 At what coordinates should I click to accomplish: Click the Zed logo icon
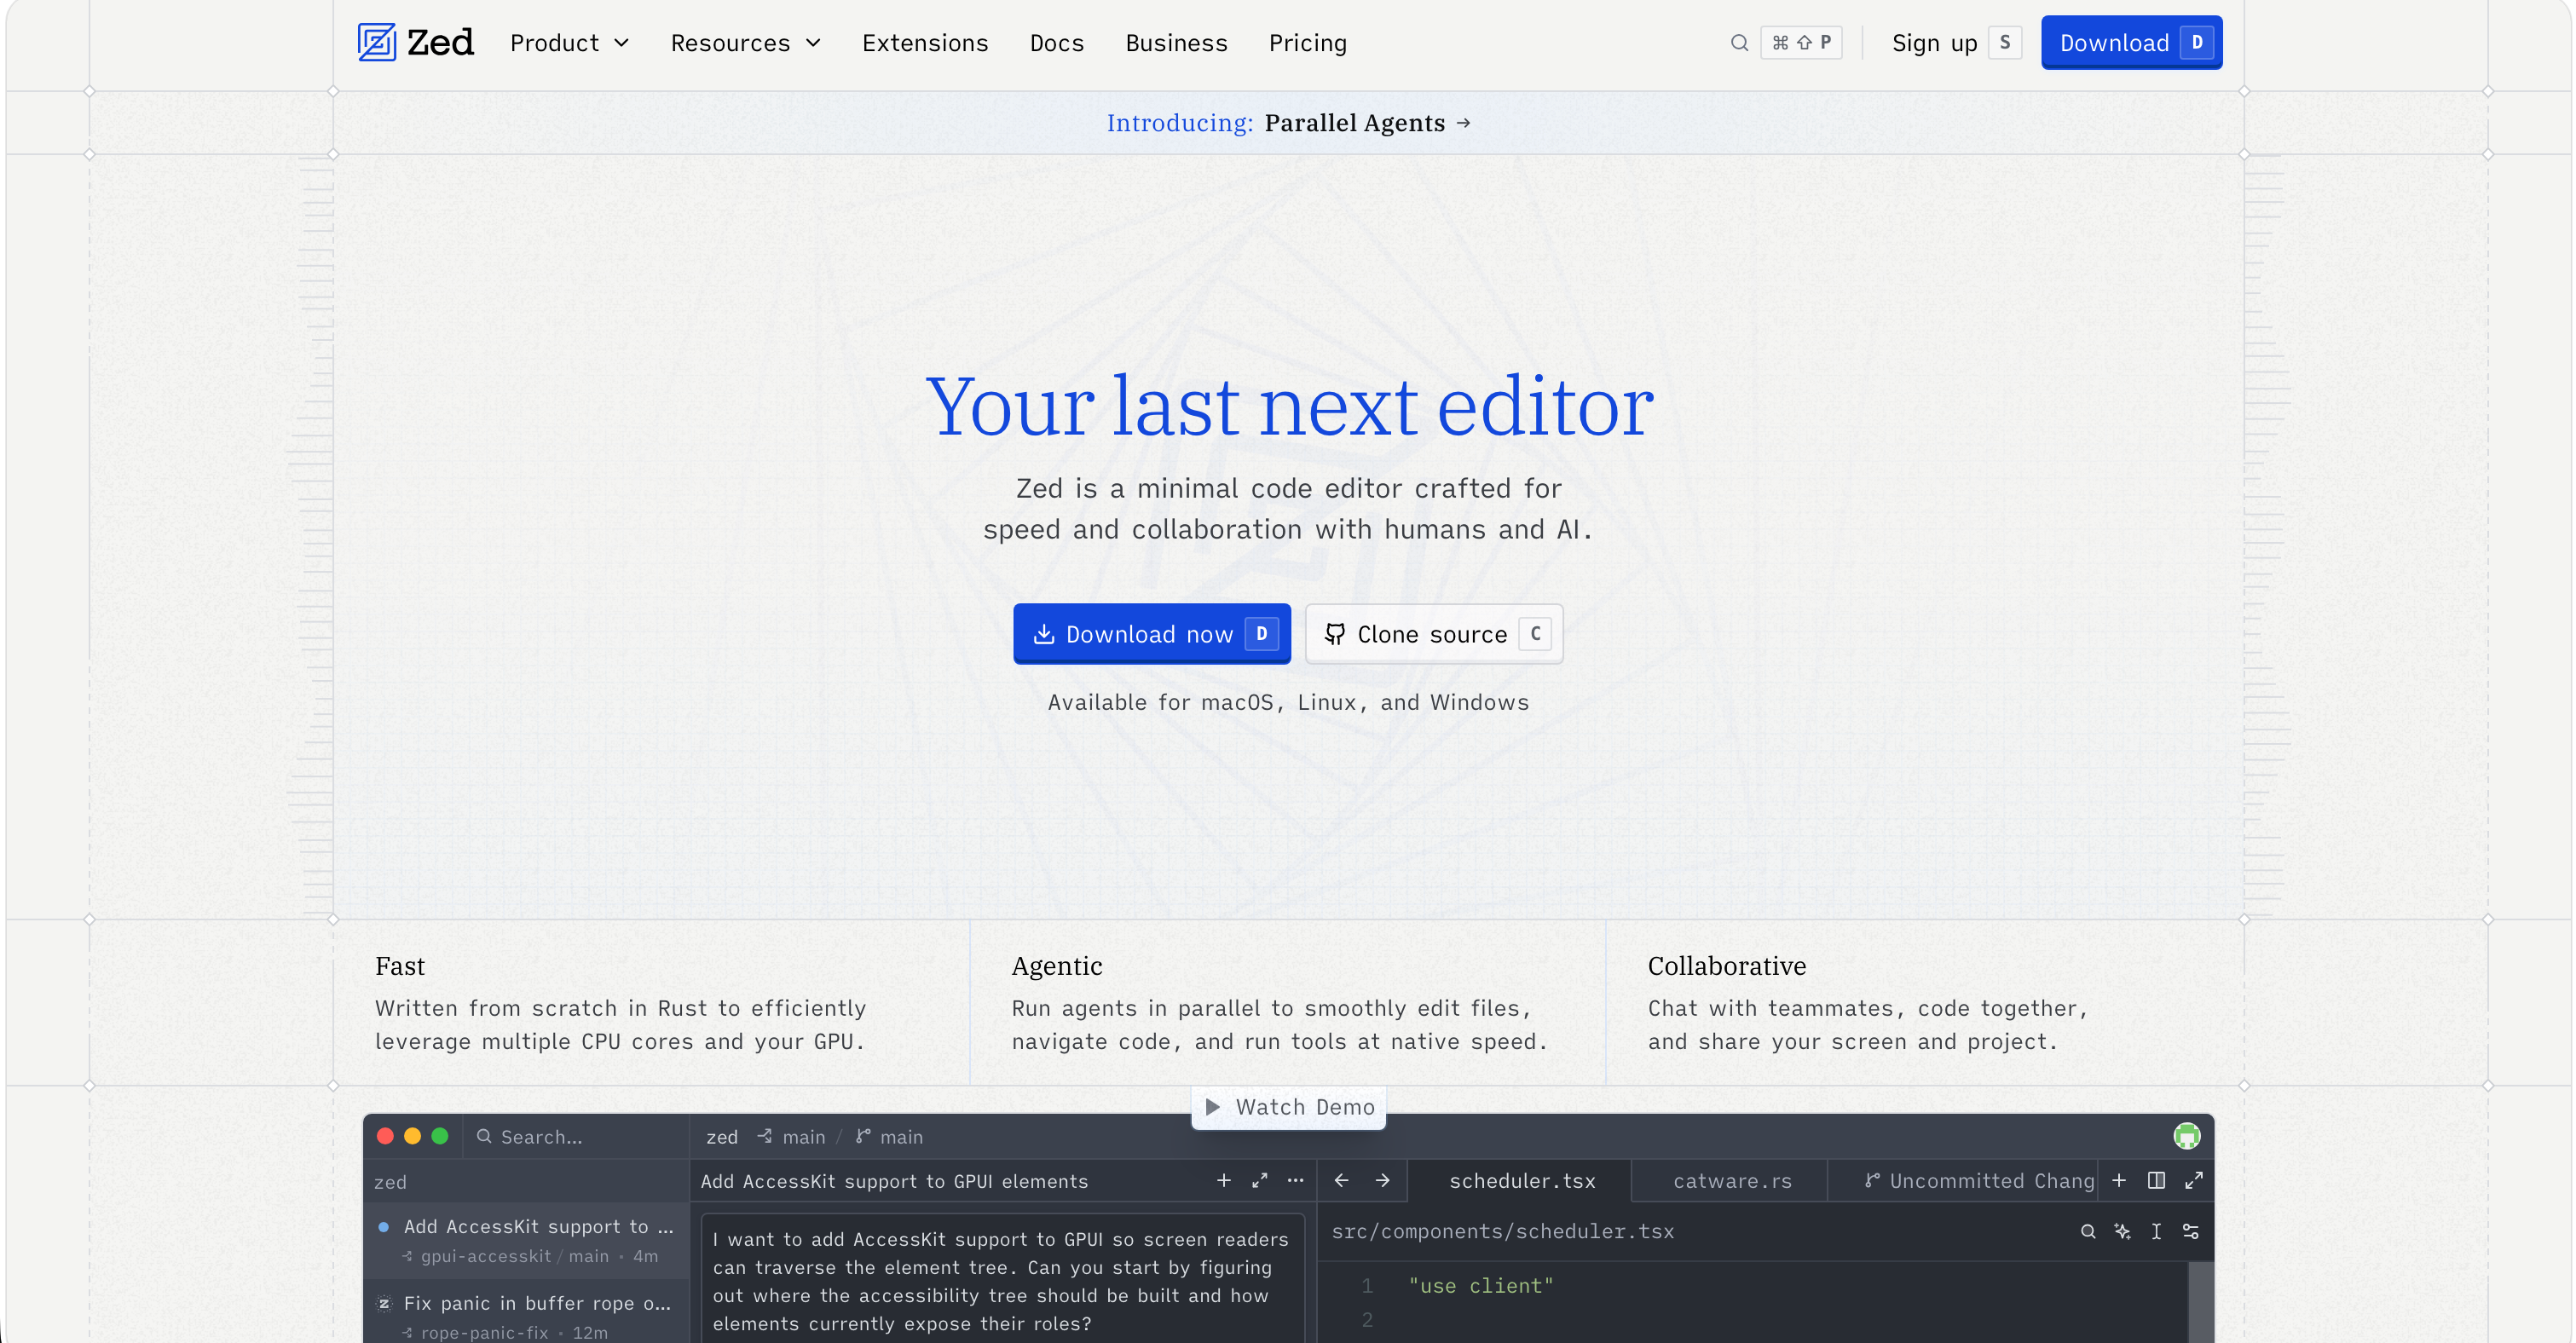[x=377, y=42]
